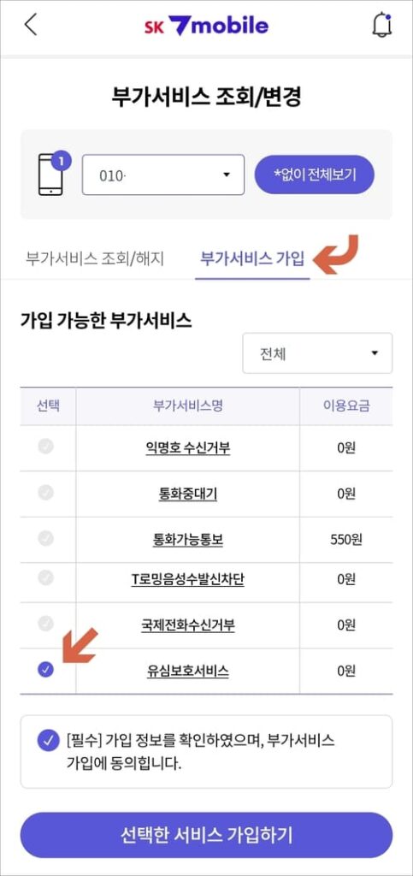Open the 010 phone number dropdown
This screenshot has height=876, width=413.
pyautogui.click(x=163, y=175)
